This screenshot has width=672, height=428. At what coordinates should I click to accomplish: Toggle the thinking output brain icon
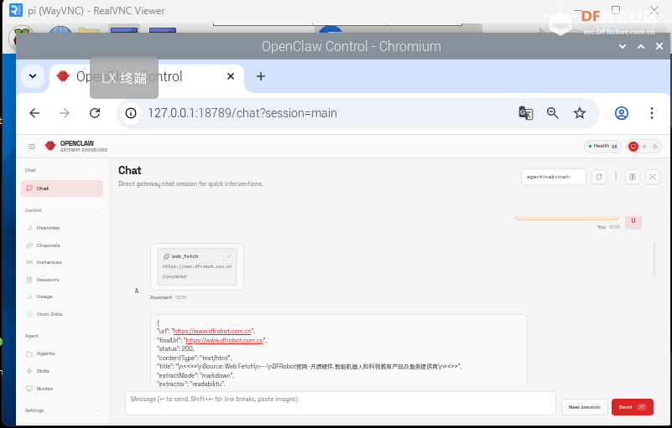[632, 177]
